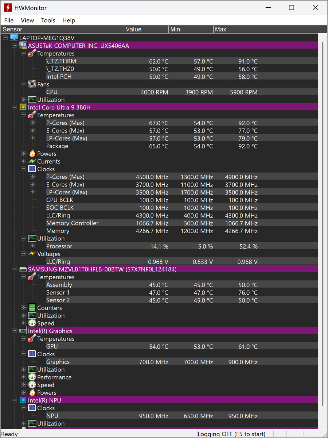Expand E-Cores (Max) clocks row

[32, 184]
